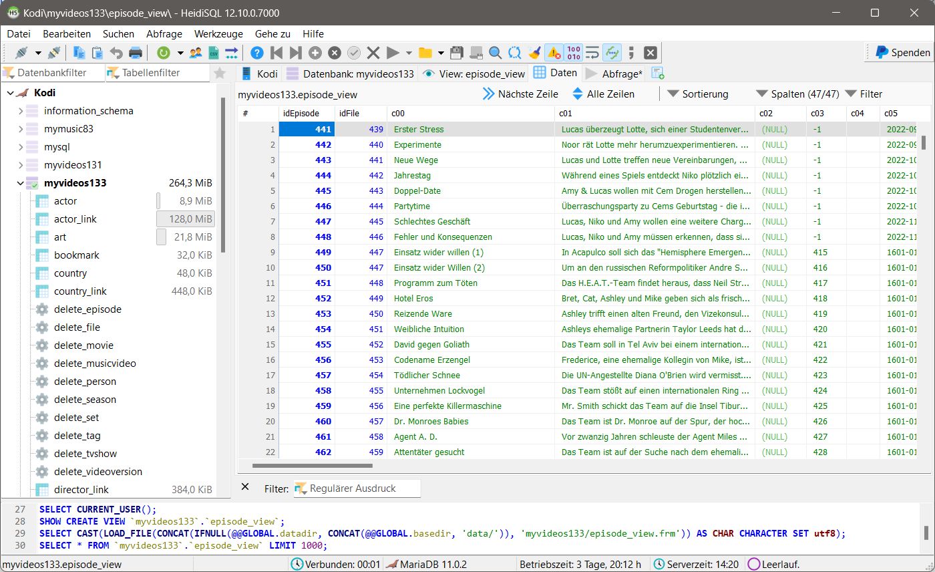935x572 pixels.
Task: Click the Save floppy disk icon
Action: (x=457, y=53)
